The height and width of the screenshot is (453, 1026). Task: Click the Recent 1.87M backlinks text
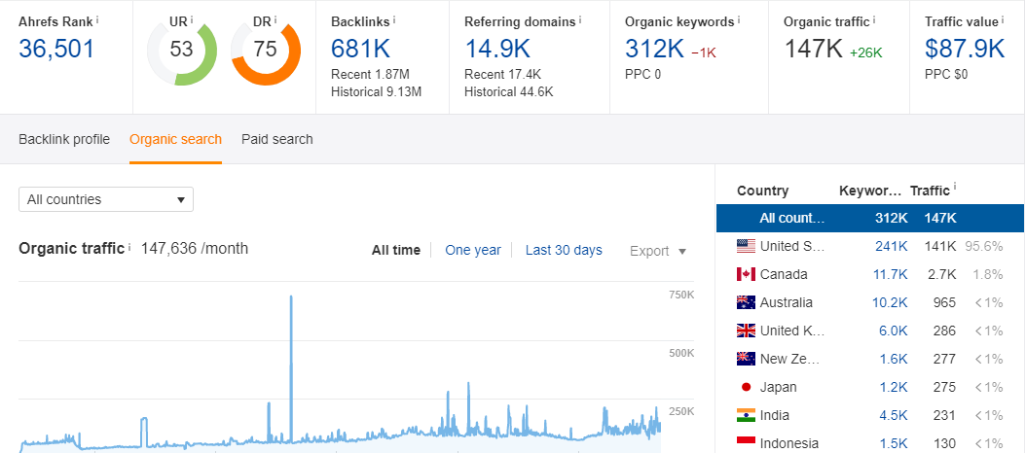tap(370, 75)
